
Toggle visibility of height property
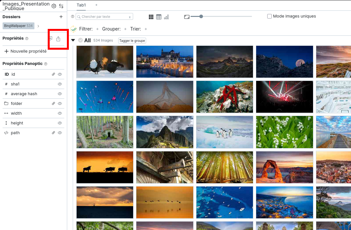tap(60, 123)
